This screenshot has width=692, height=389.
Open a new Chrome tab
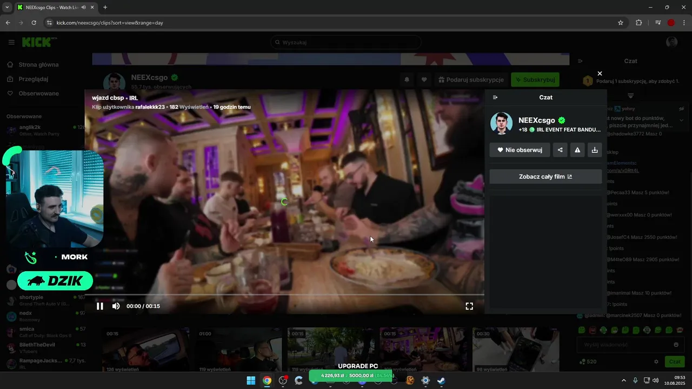pos(105,8)
